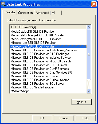Pick the MSDataShape provider entry
The image size is (98, 124).
click(x=20, y=91)
